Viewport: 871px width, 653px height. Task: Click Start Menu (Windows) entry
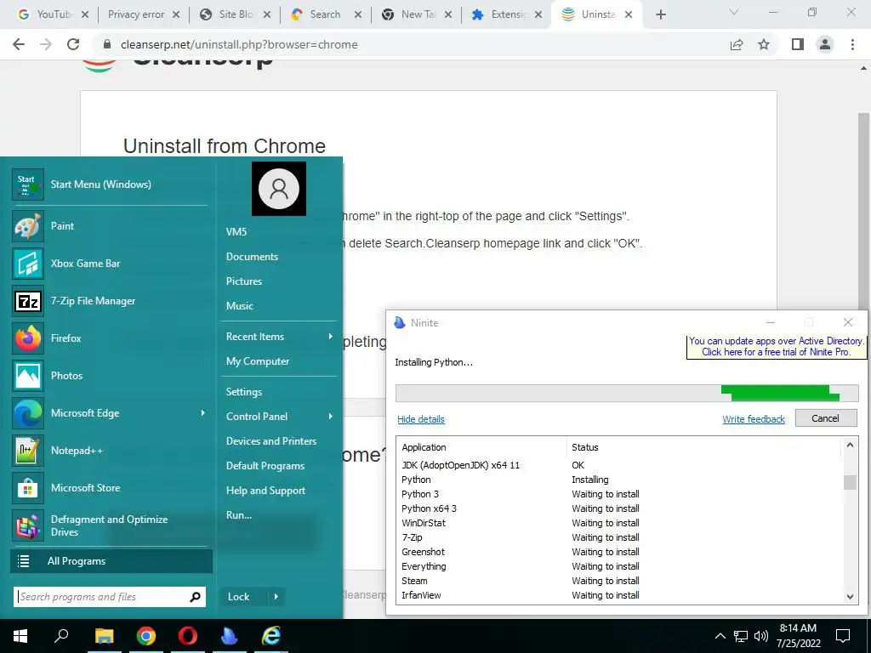point(109,185)
